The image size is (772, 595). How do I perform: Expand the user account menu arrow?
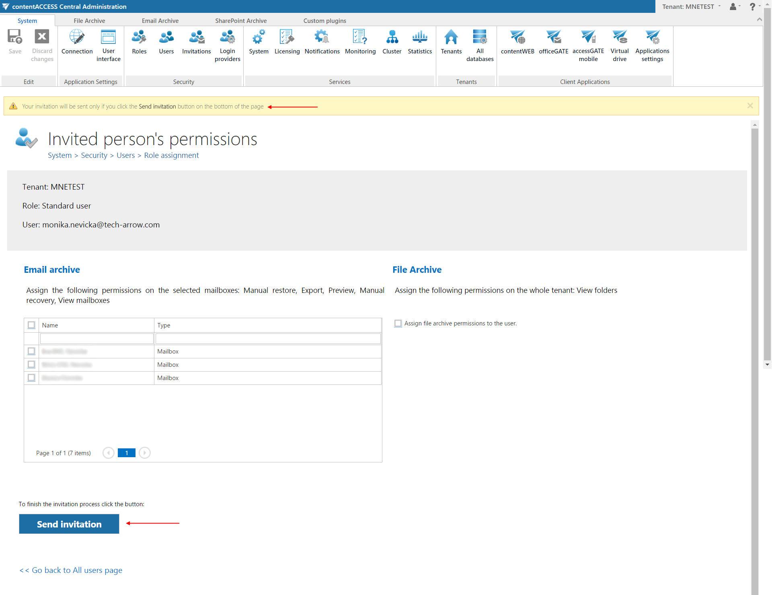(x=739, y=6)
